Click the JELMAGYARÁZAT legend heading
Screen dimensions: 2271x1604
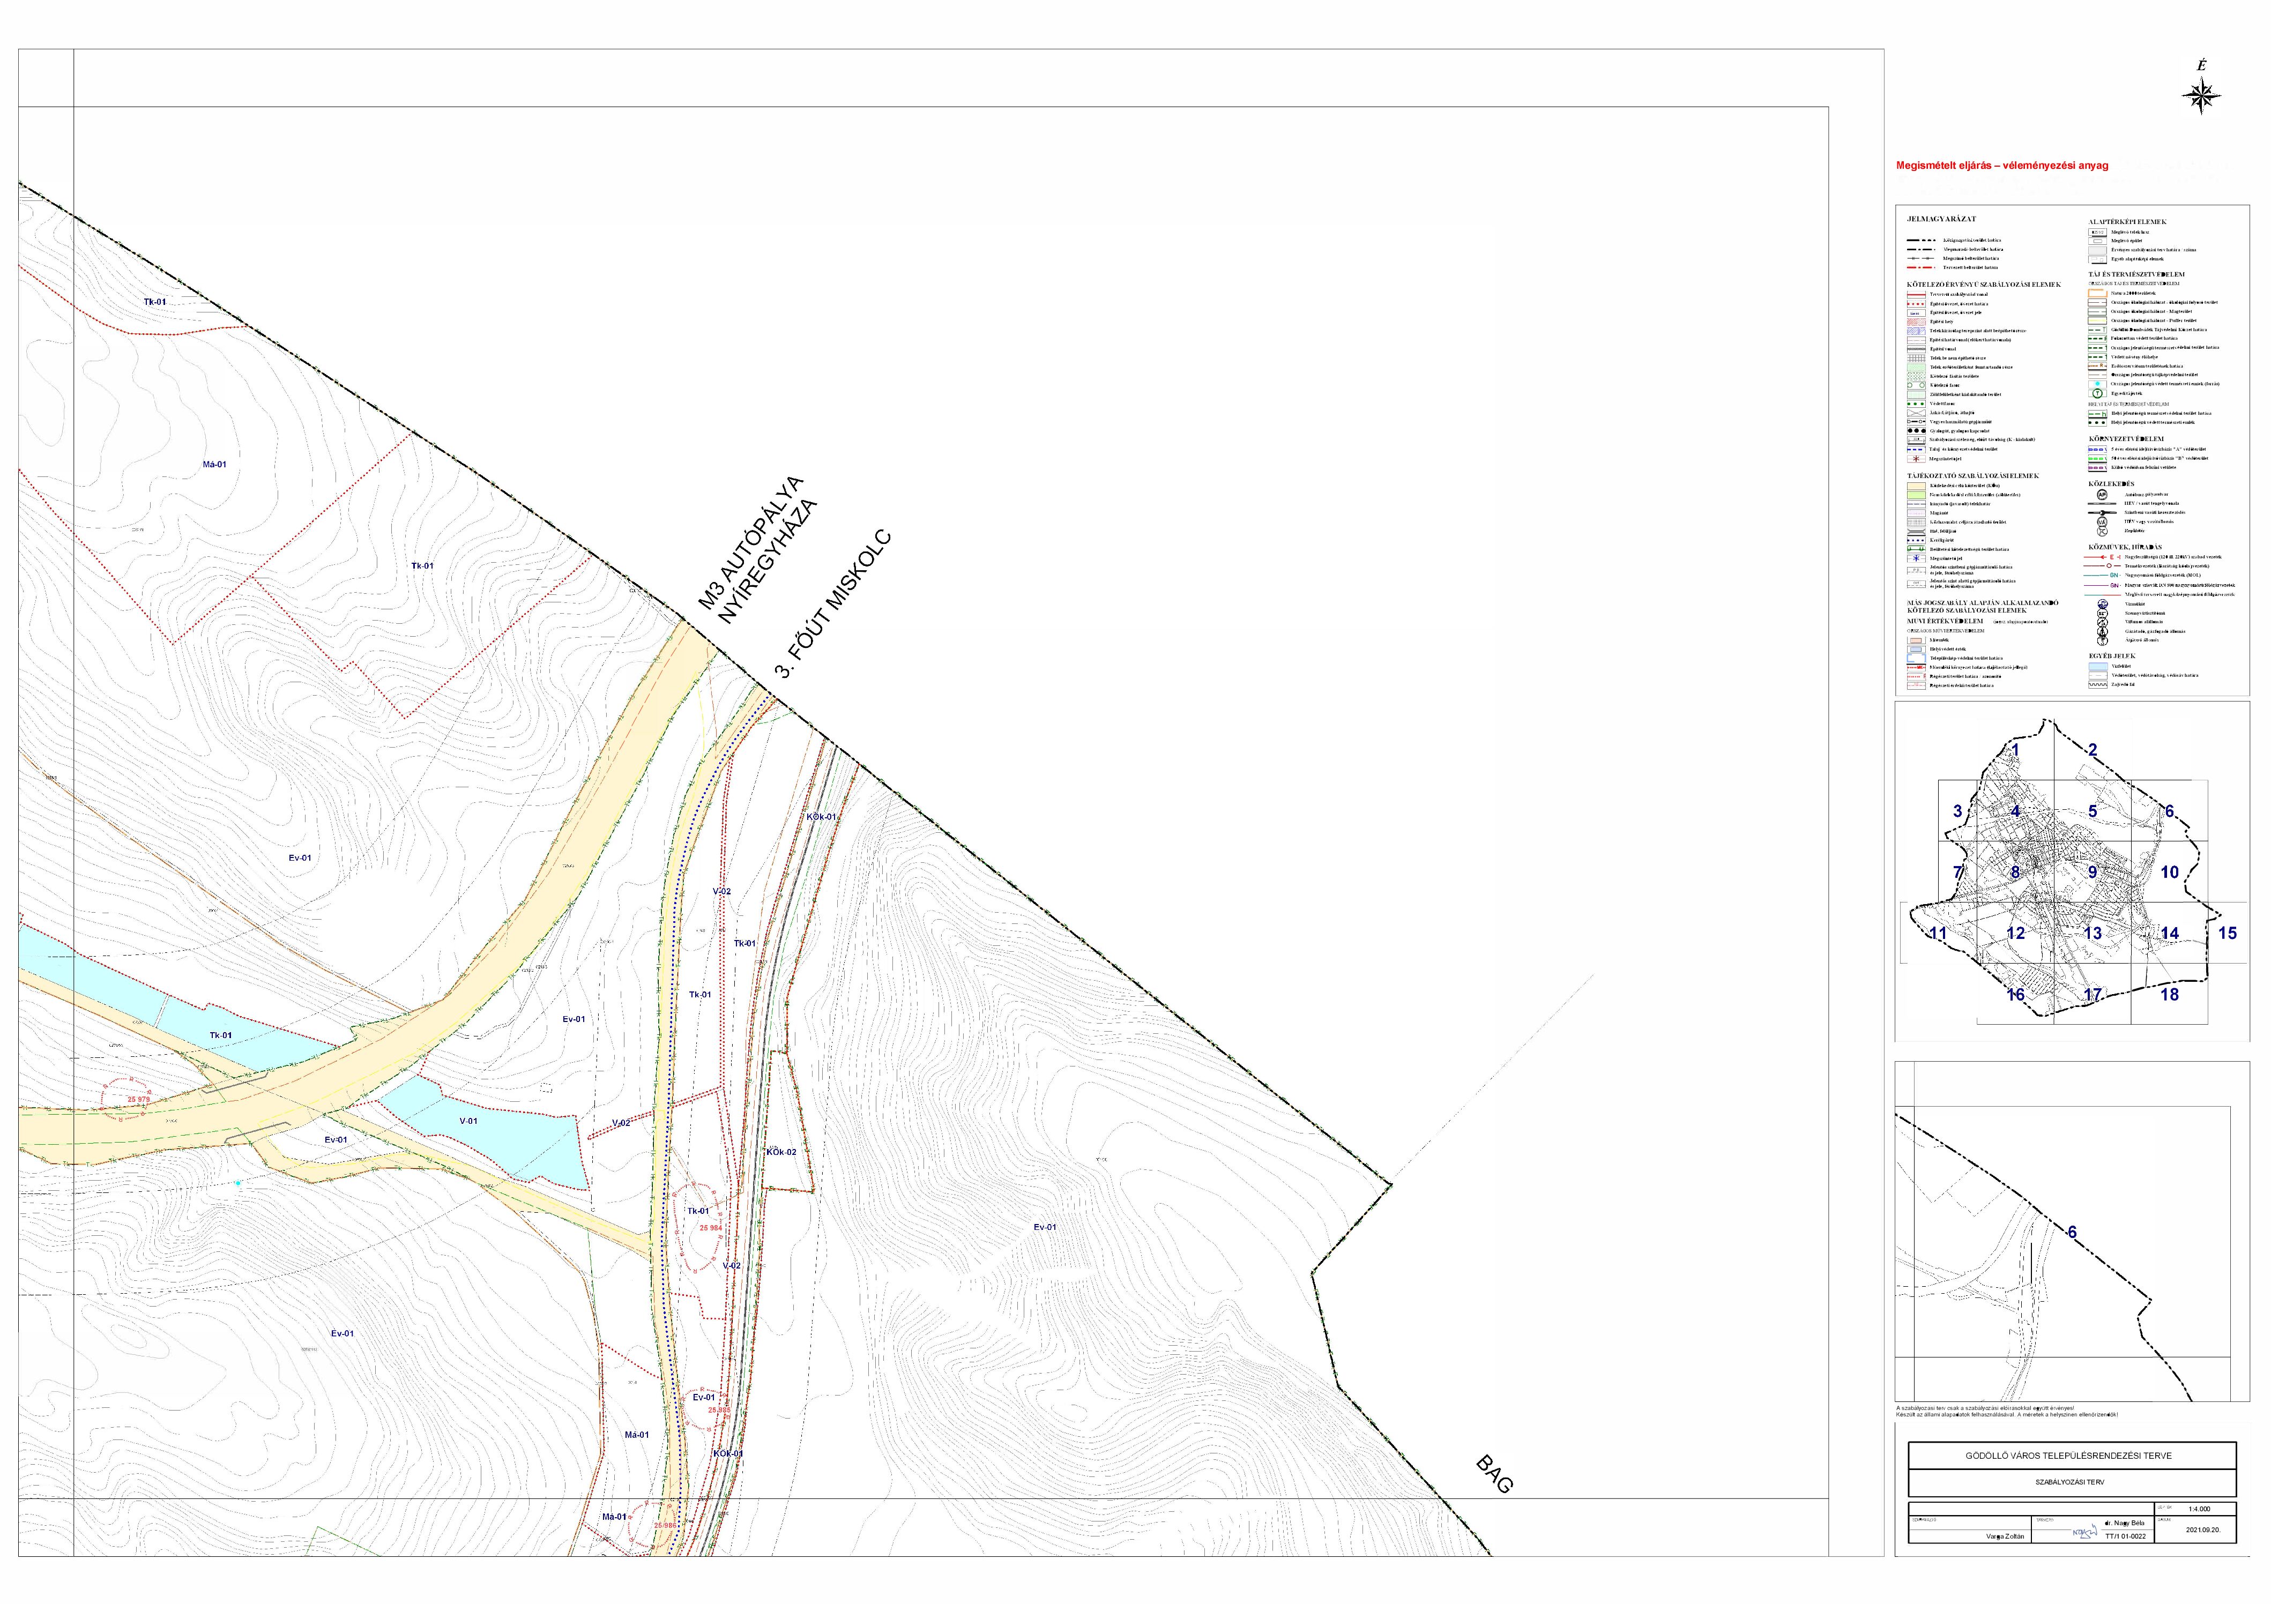(x=1941, y=219)
